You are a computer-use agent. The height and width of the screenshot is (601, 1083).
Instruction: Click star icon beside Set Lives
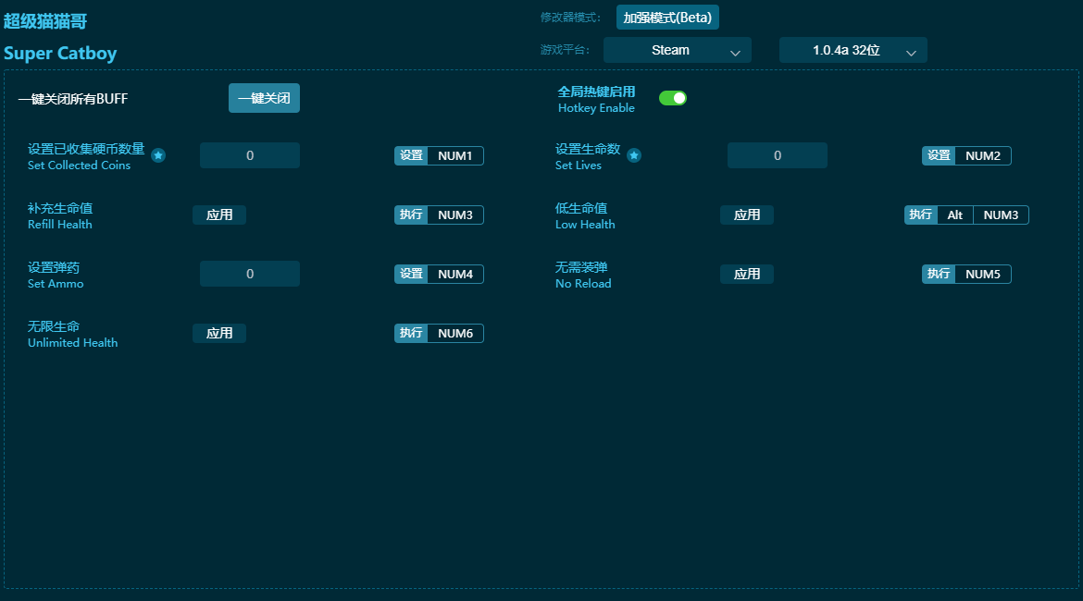(x=634, y=155)
